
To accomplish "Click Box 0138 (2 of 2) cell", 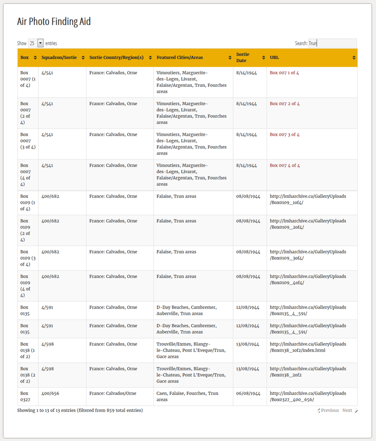I will [28, 375].
